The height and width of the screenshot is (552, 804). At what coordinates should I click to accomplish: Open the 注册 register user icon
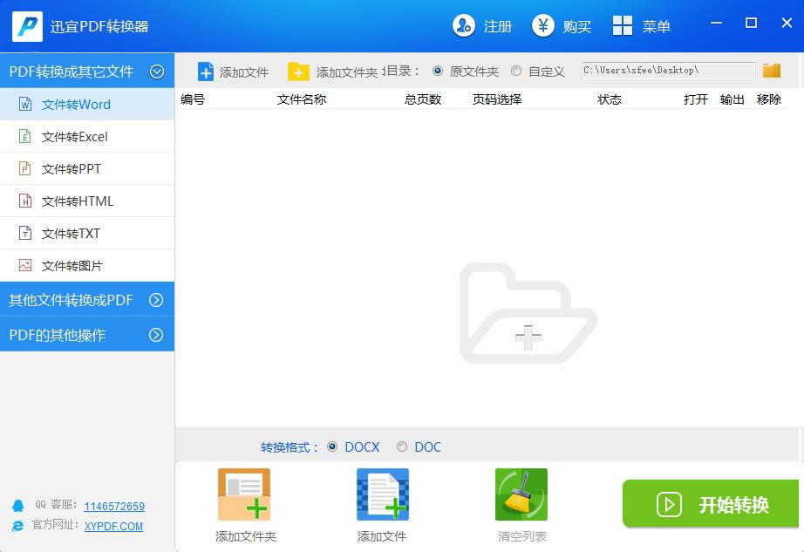[464, 25]
